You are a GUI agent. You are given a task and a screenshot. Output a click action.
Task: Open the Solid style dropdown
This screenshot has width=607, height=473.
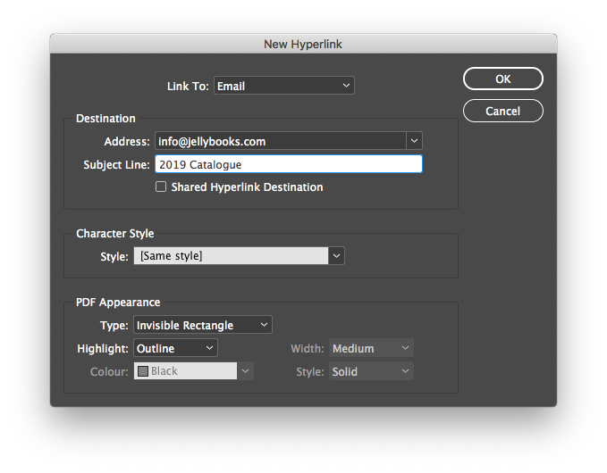371,371
